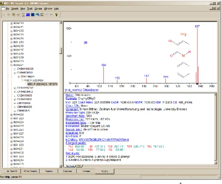The height and width of the screenshot is (184, 222).
Task: Expand the MW=234 tree node
Action: point(12,160)
